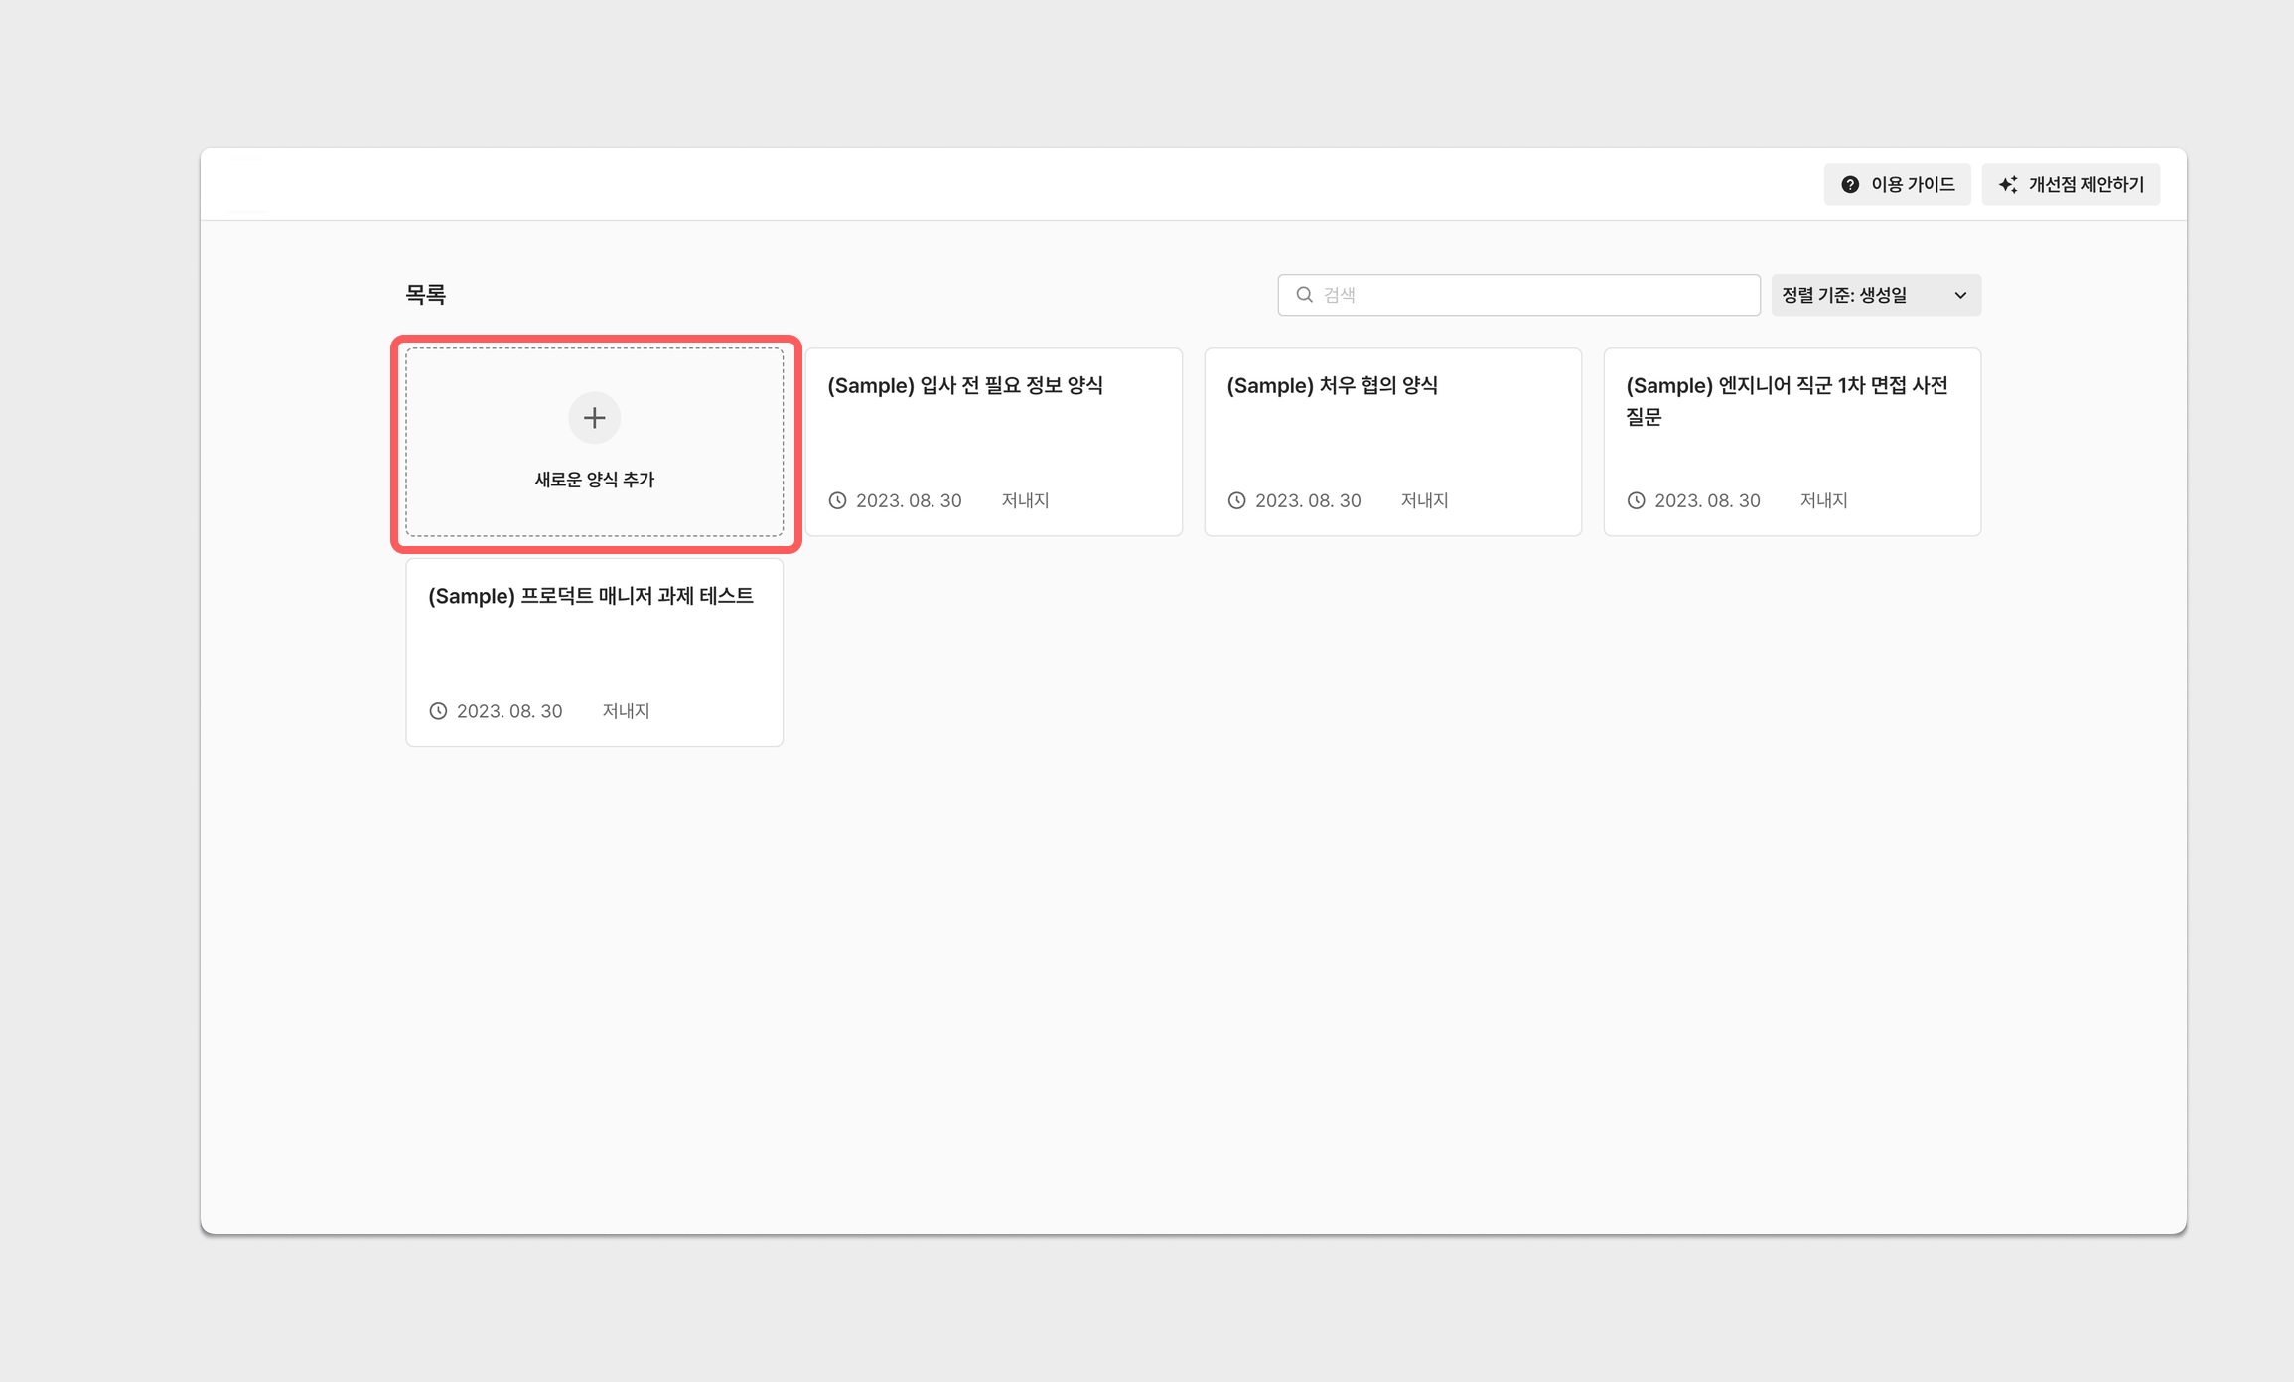Viewport: 2294px width, 1382px height.
Task: Click 저내지 label on 프로덕트 매니저 card
Action: tap(626, 711)
